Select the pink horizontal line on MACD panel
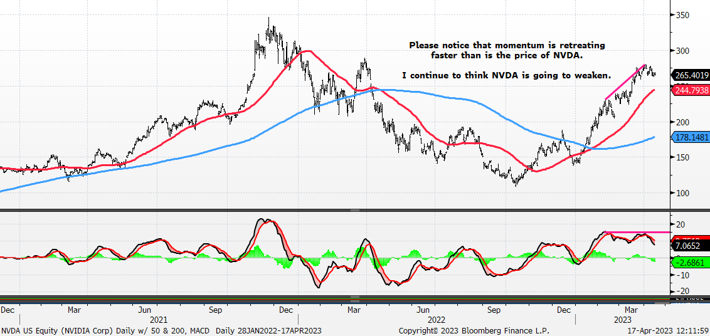The height and width of the screenshot is (336, 710). 637,233
